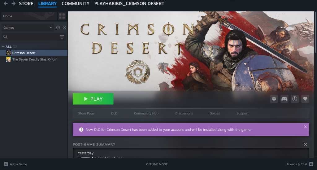The height and width of the screenshot is (170, 317).
Task: Go back with the left arrow
Action: tap(6, 3)
